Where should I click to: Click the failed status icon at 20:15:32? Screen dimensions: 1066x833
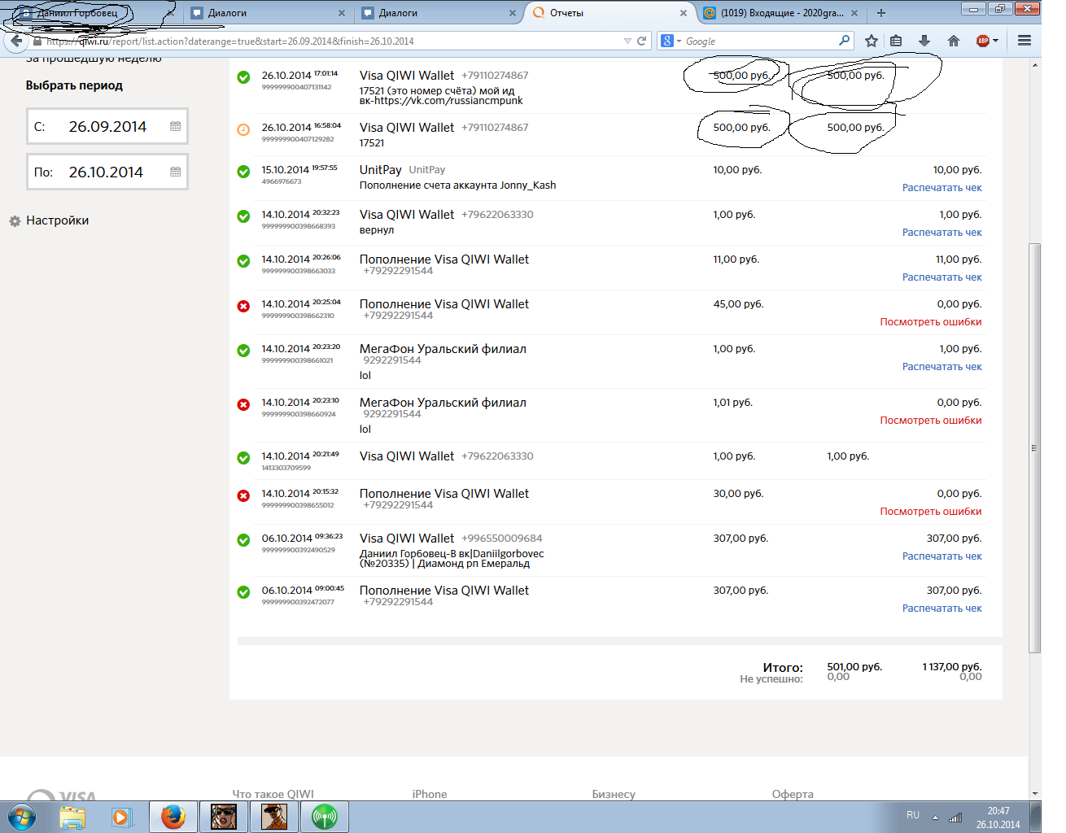click(243, 496)
